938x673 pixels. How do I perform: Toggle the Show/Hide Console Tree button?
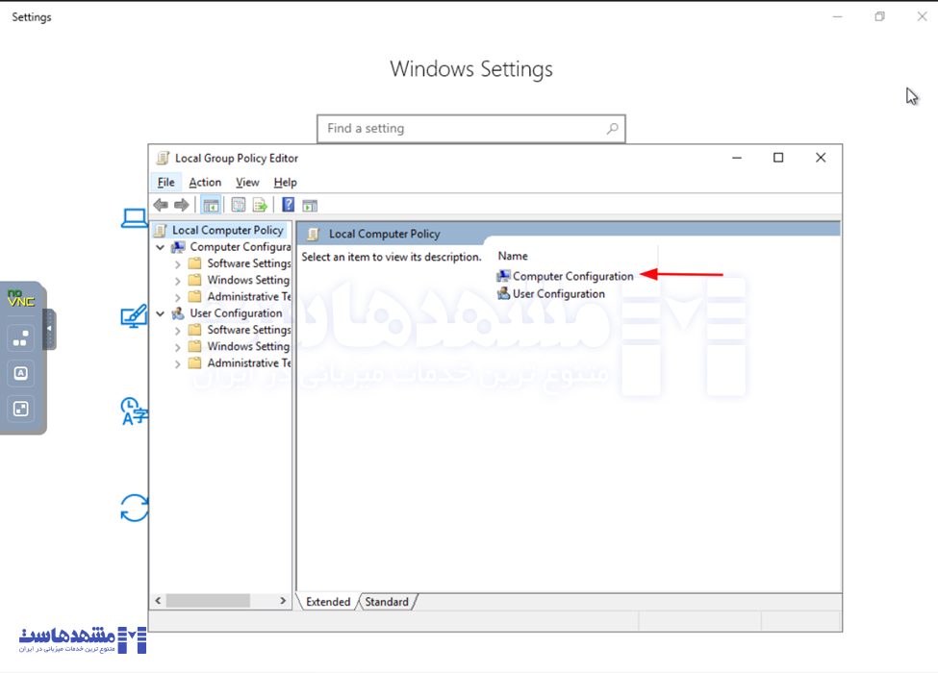pos(211,205)
